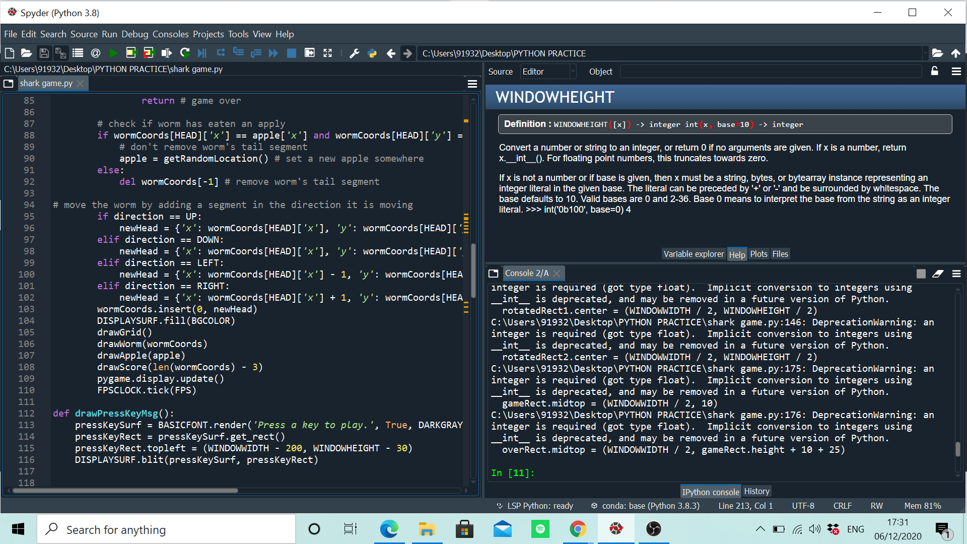The image size is (967, 544).
Task: Switch to the Variable explorer tab
Action: 693,254
